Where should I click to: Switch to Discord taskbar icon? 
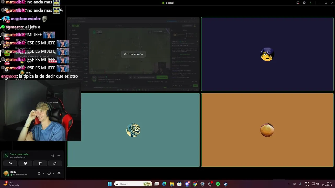pos(187,184)
